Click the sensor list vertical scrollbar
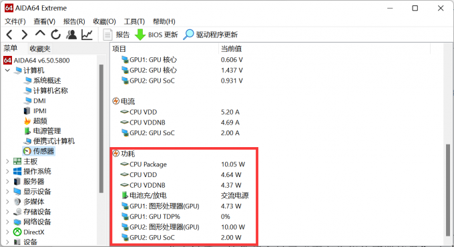The width and height of the screenshot is (454, 247). [448, 190]
